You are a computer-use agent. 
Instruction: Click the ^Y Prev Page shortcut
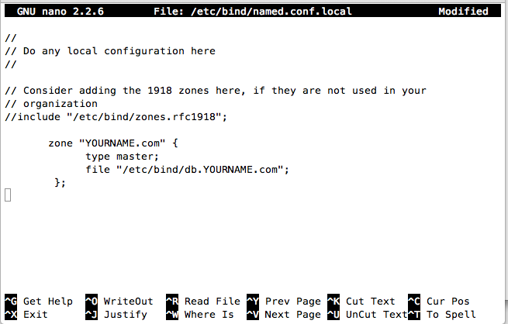(283, 302)
